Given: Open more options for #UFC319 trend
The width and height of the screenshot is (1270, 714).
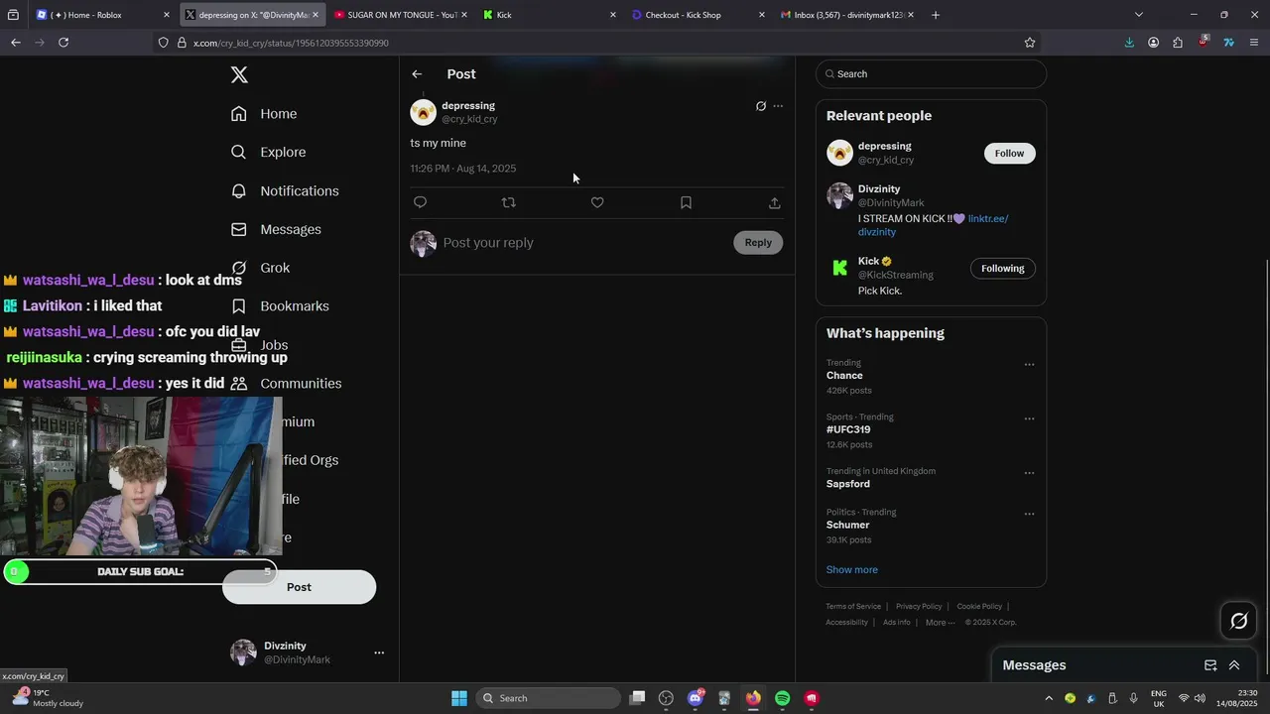Looking at the screenshot, I should tap(1029, 418).
